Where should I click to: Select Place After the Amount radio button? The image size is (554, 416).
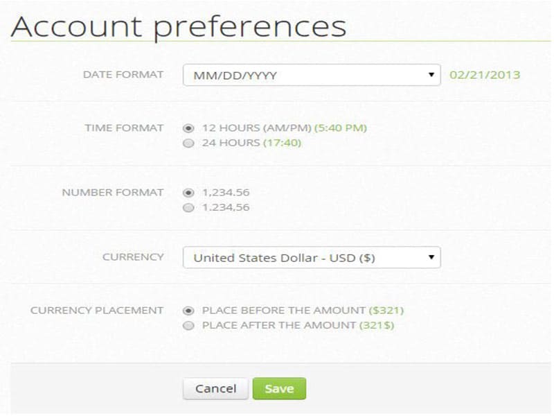(188, 326)
